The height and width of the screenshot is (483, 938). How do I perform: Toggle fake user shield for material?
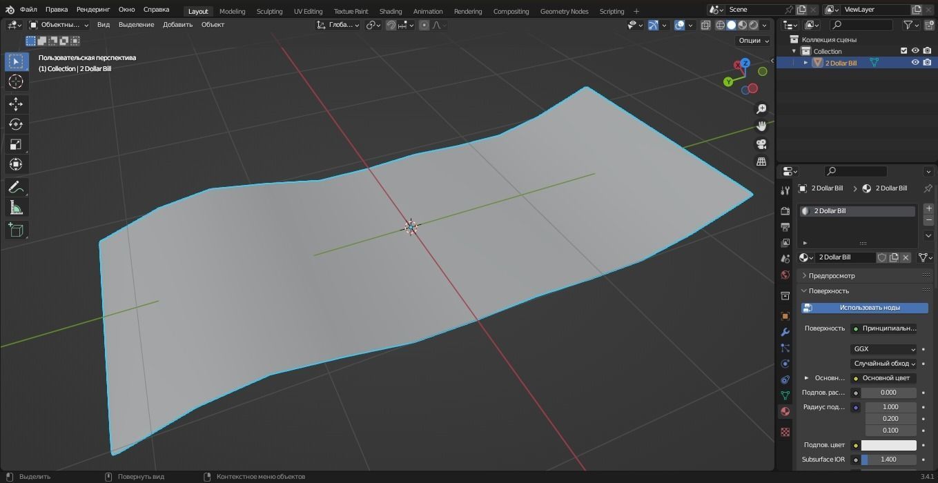(881, 257)
